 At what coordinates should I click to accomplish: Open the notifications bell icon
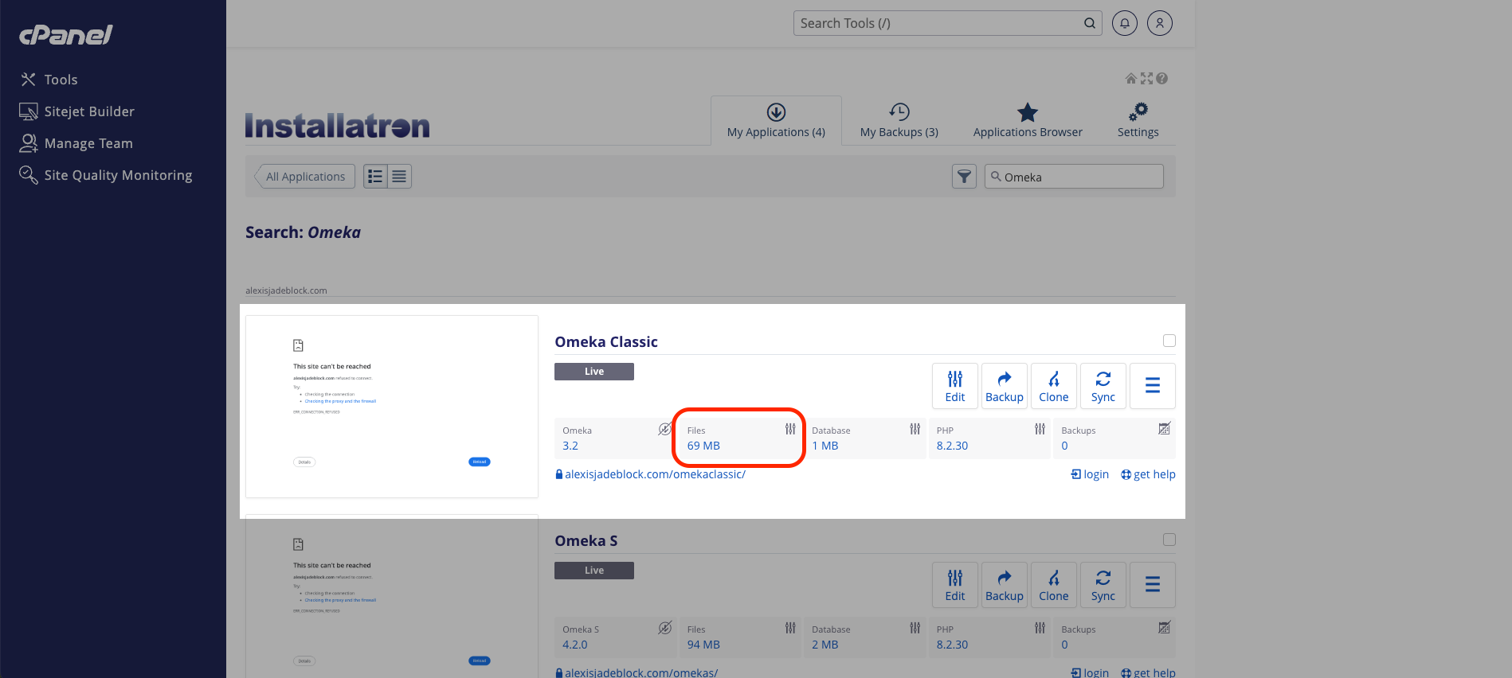coord(1125,23)
